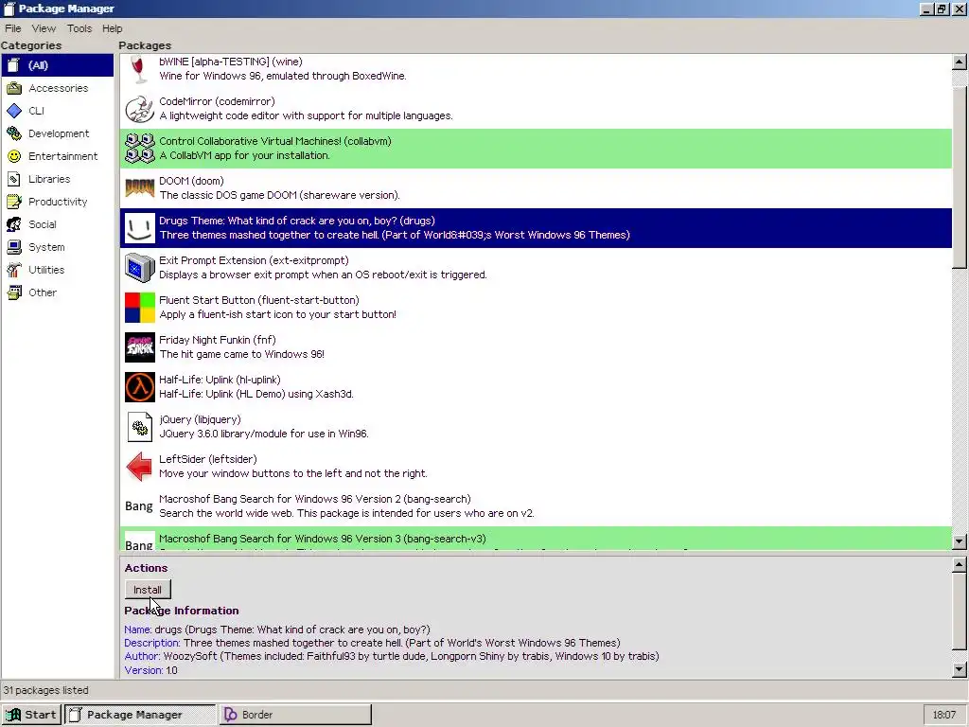The width and height of the screenshot is (969, 727).
Task: Click the details pane scroll up arrow
Action: [x=960, y=564]
